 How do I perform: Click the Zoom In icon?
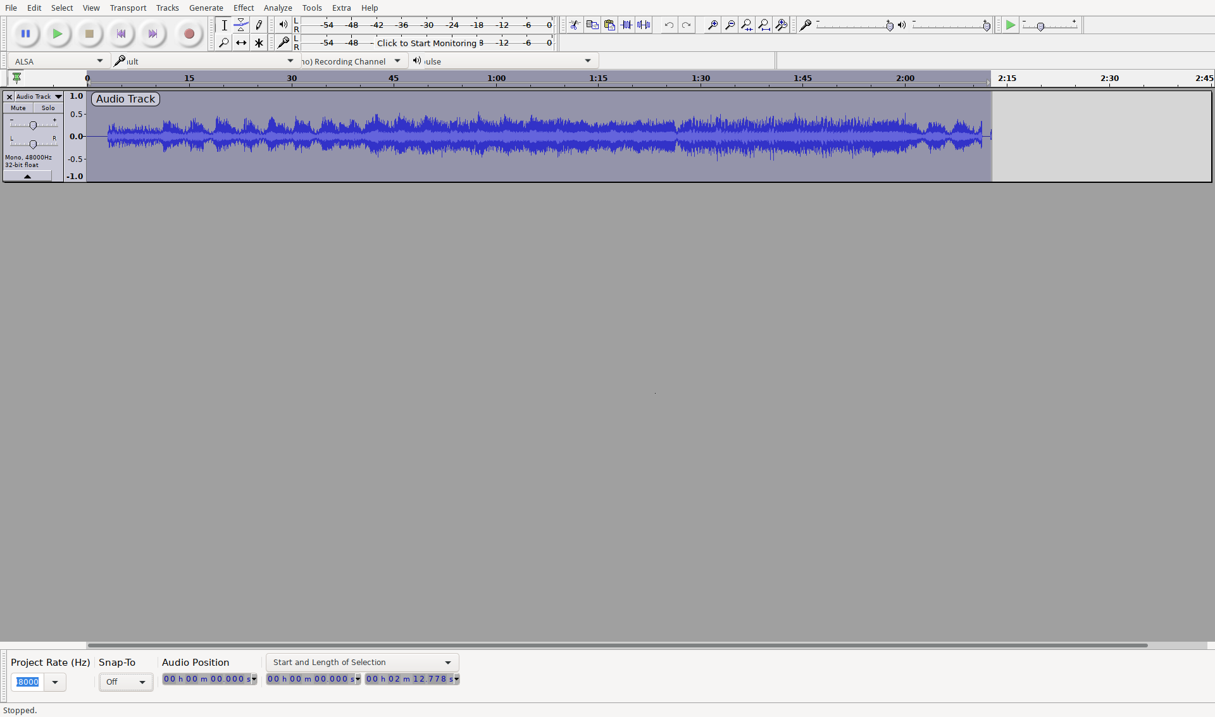point(713,25)
